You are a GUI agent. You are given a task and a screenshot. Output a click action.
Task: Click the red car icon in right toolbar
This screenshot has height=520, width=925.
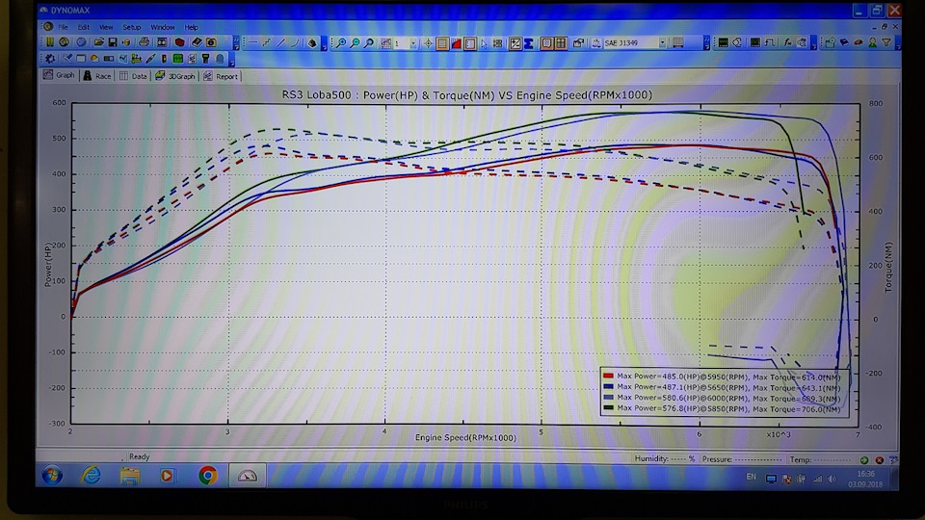coord(859,42)
